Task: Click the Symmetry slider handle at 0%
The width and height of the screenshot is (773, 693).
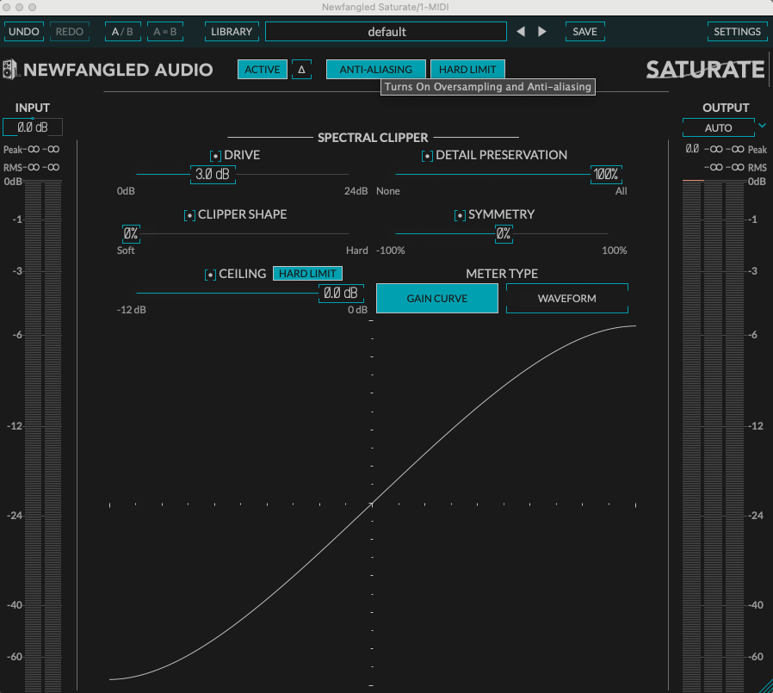Action: point(504,233)
